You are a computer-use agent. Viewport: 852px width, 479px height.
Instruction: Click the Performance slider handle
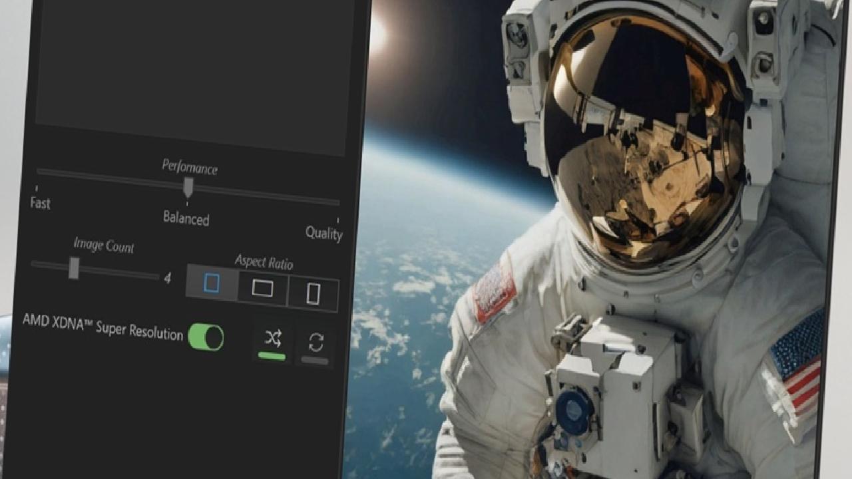(188, 187)
